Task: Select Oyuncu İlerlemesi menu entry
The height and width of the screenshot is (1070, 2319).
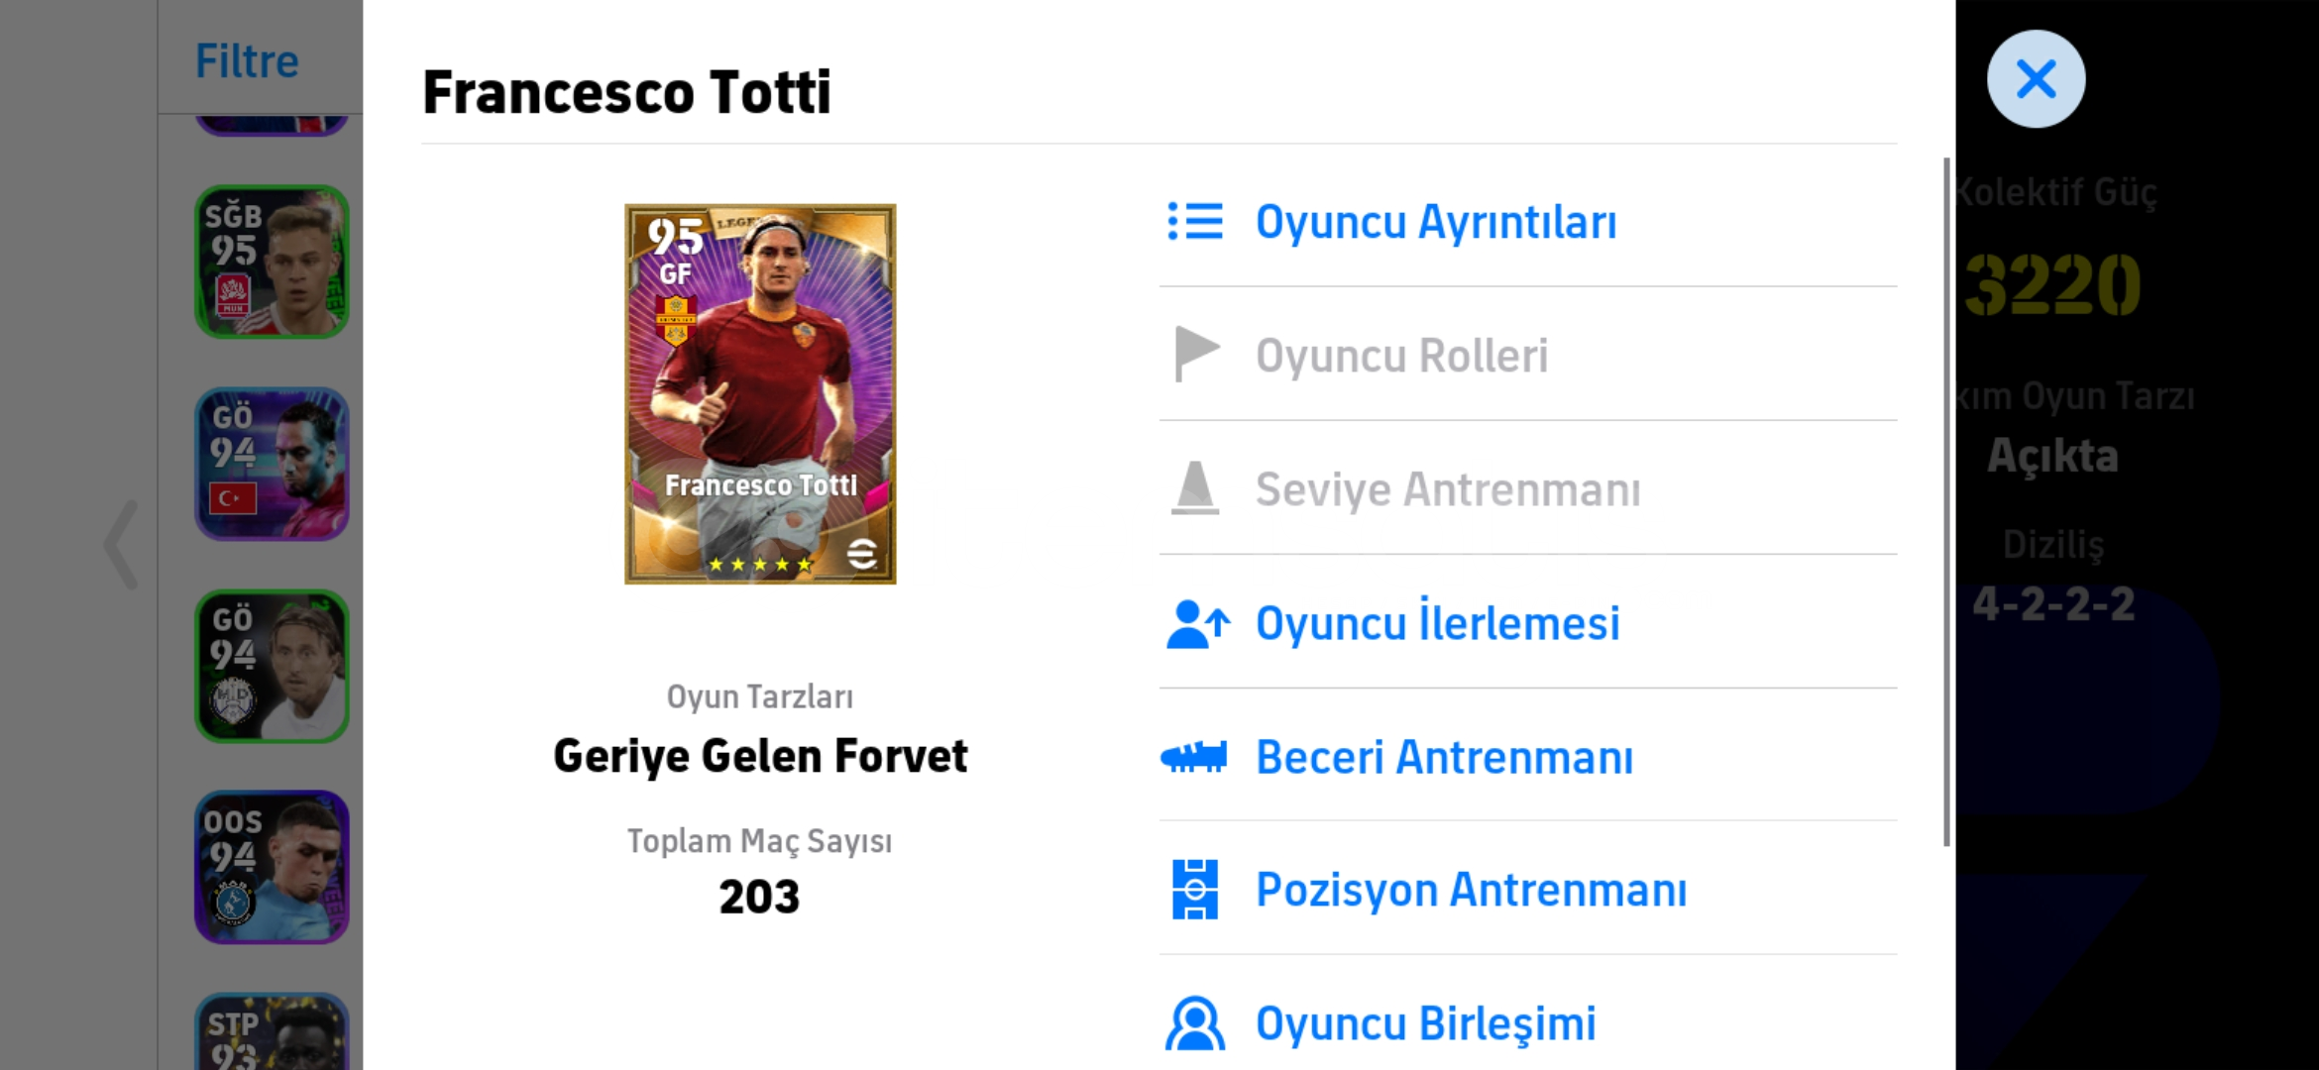Action: 1437,624
